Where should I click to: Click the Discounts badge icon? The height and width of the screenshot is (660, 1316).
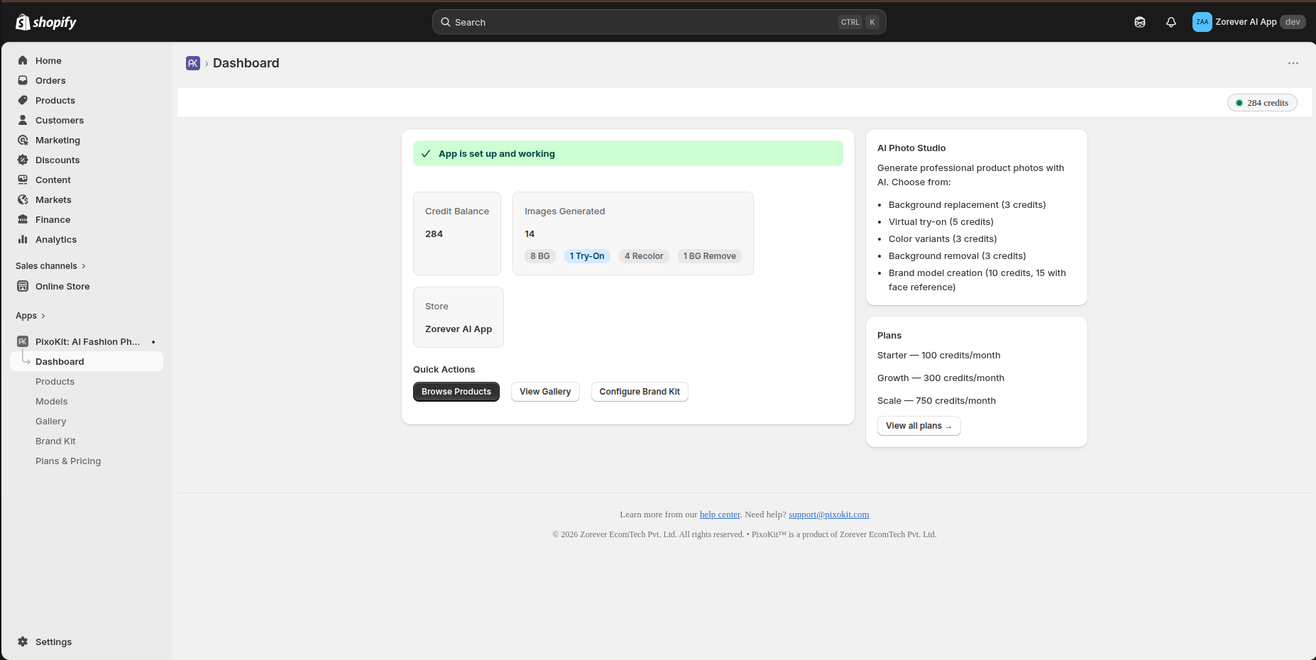click(23, 160)
